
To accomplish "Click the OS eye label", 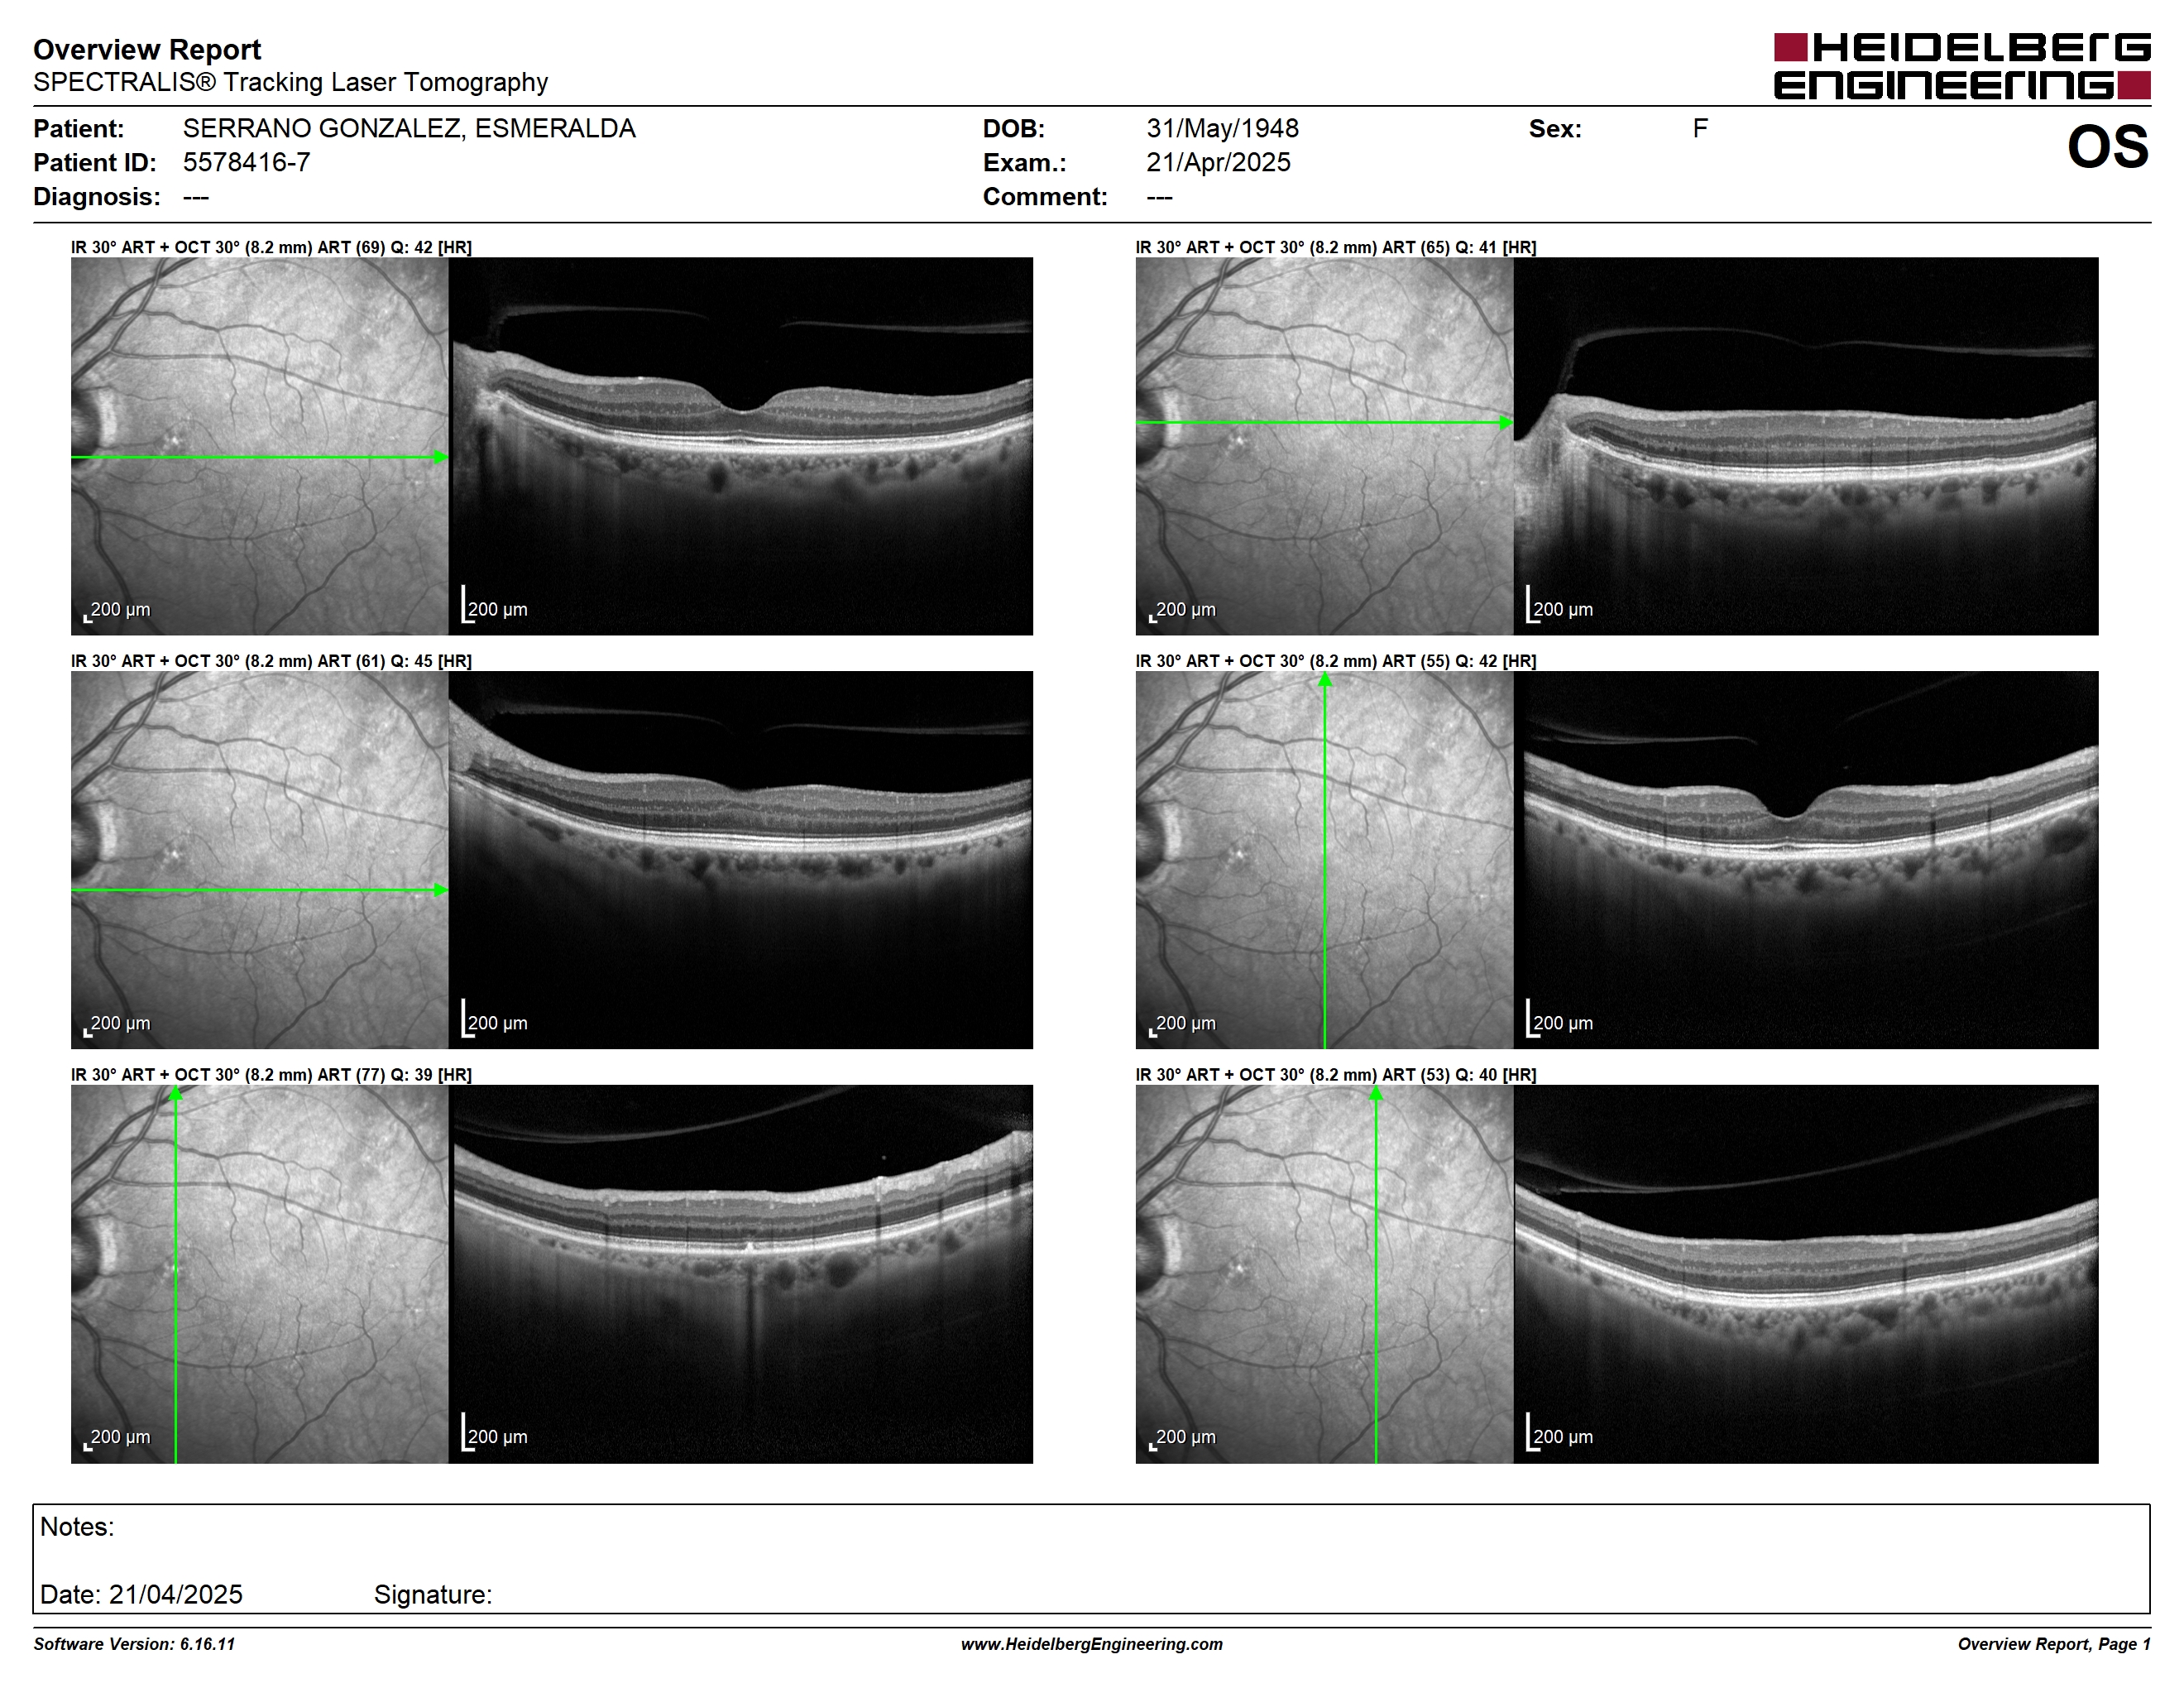I will click(2108, 147).
